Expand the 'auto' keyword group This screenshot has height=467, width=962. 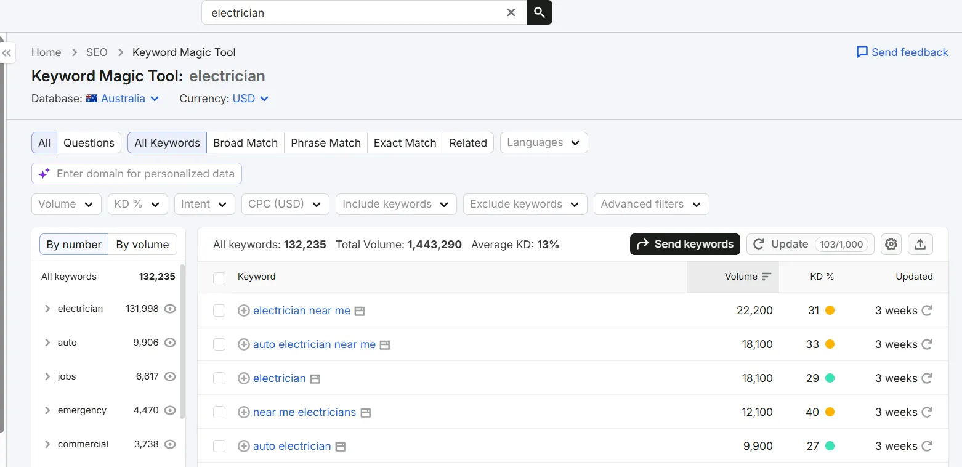(x=47, y=343)
